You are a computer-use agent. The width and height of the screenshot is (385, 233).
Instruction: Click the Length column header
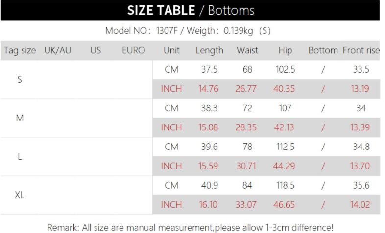[x=209, y=50]
